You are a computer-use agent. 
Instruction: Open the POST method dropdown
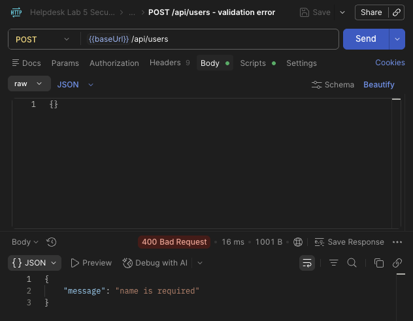coord(42,39)
